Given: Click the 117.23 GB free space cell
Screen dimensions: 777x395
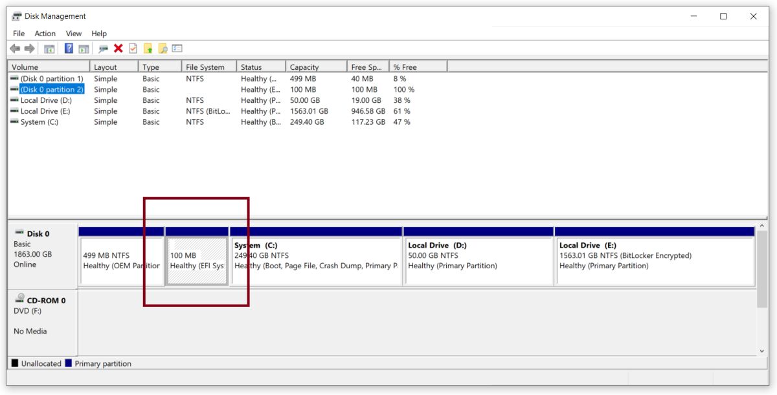Looking at the screenshot, I should point(368,122).
